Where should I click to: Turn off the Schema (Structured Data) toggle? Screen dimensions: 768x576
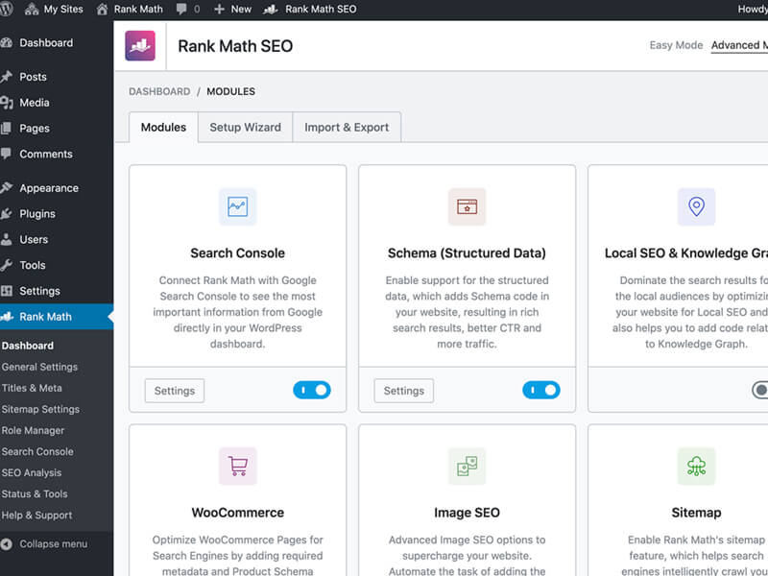(541, 390)
